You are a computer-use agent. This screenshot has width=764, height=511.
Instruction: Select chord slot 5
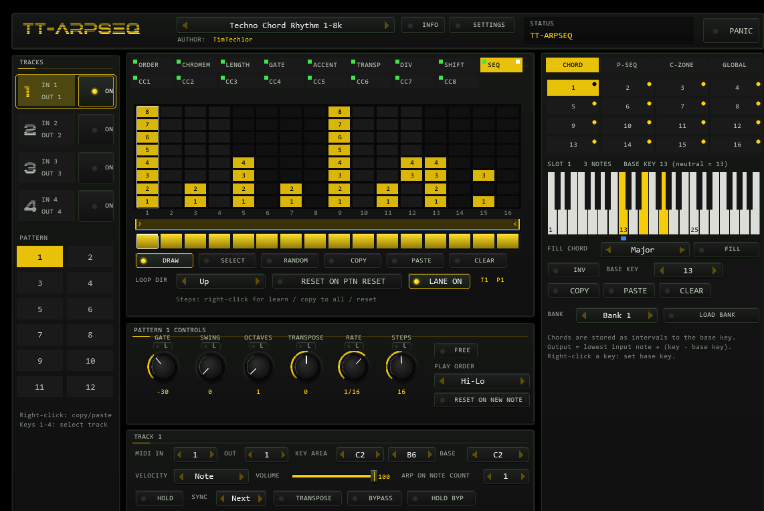573,106
